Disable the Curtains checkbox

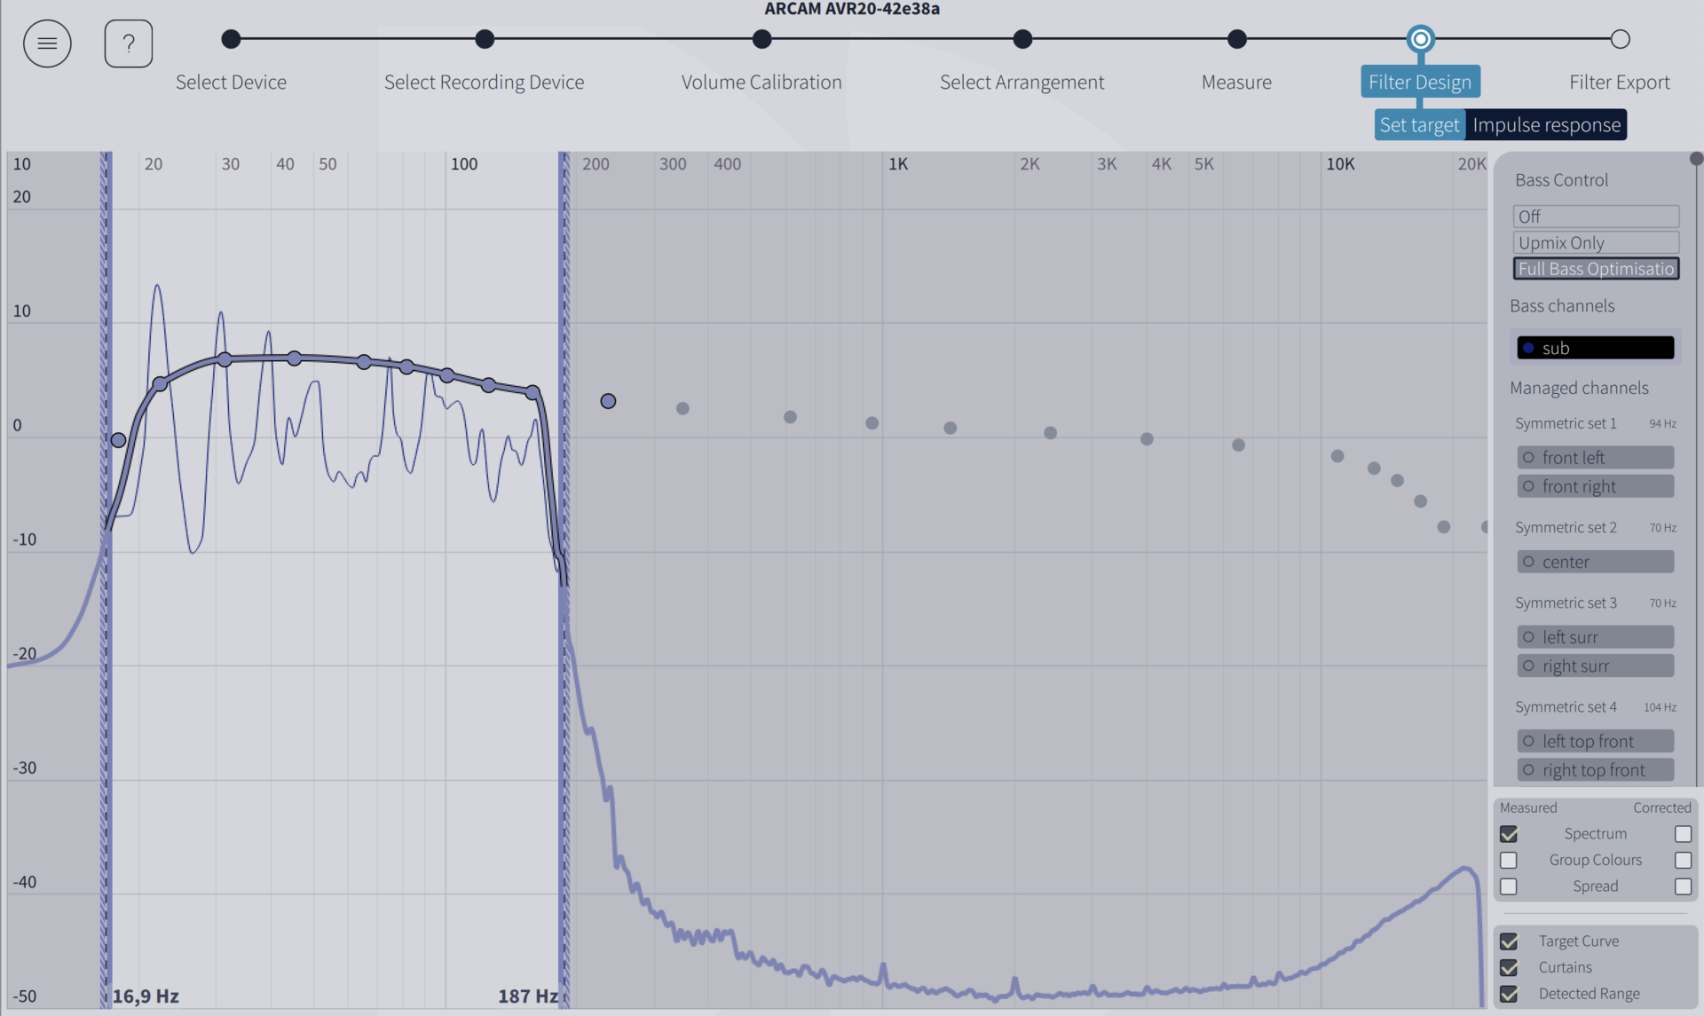click(x=1509, y=968)
